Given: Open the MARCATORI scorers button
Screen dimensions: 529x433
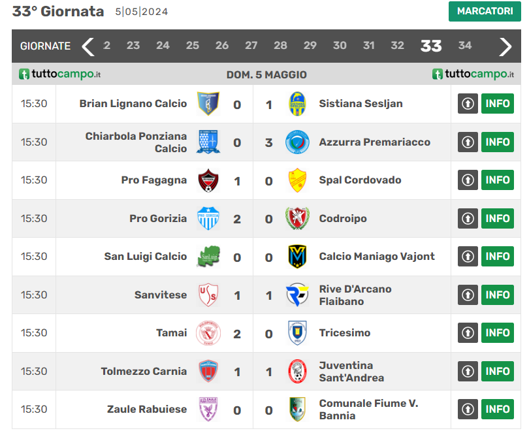Looking at the screenshot, I should click(485, 12).
